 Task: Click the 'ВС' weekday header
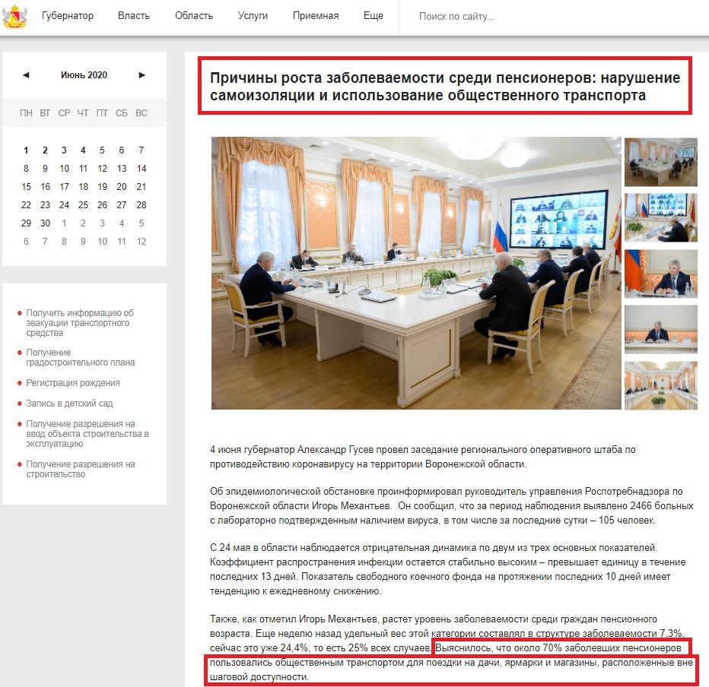pyautogui.click(x=141, y=113)
